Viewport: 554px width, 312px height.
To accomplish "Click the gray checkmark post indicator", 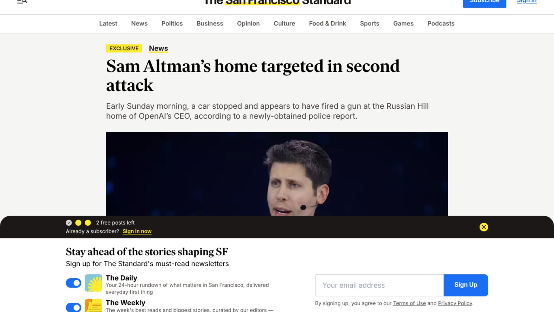I will pyautogui.click(x=69, y=223).
